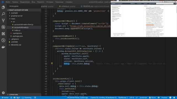
Task: Change the LF line ending setting
Action: tap(137, 98)
